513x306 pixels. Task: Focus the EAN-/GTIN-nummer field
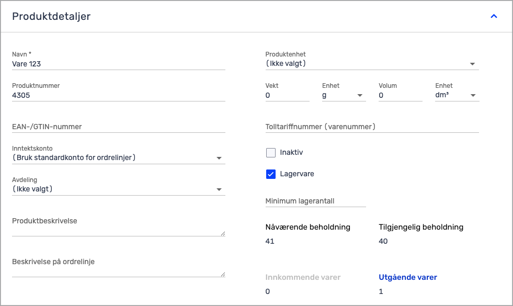click(118, 127)
